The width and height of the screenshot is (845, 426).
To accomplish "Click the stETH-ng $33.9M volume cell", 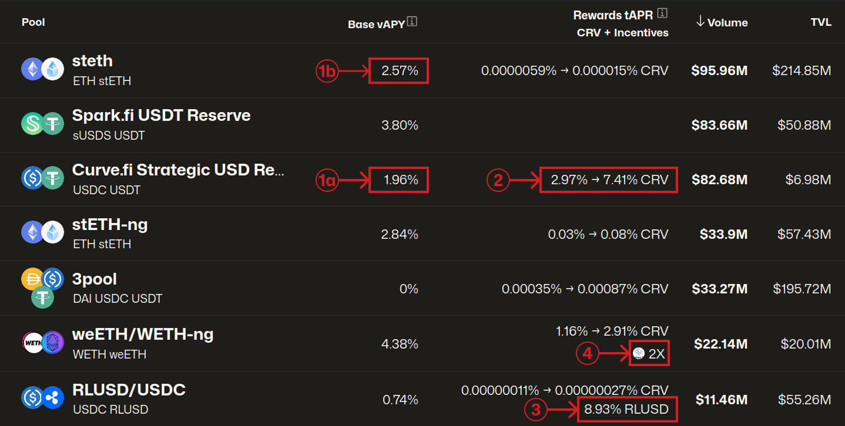I will 723,235.
